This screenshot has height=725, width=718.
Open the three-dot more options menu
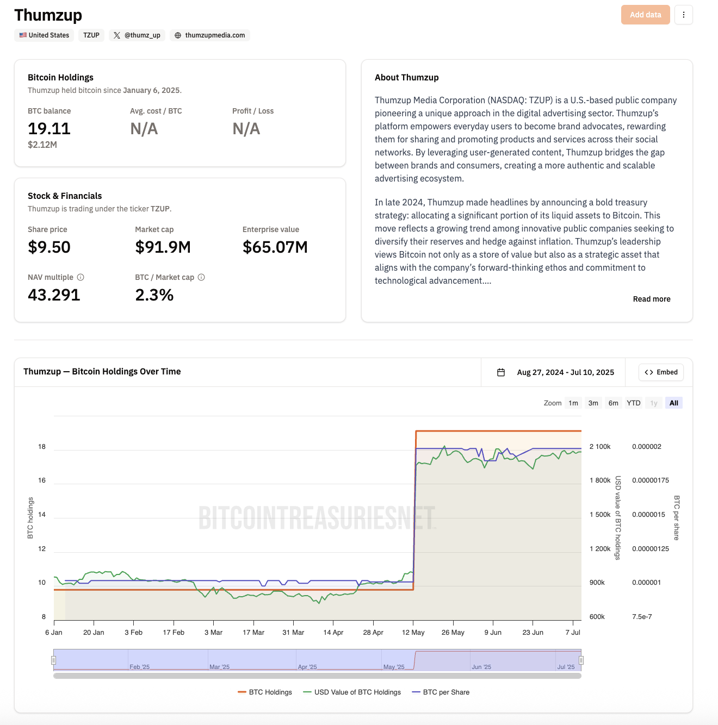(x=684, y=15)
